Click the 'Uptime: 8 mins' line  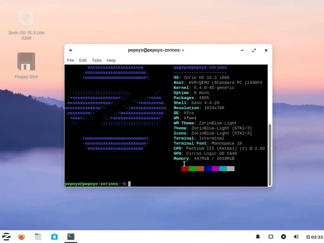pos(191,93)
